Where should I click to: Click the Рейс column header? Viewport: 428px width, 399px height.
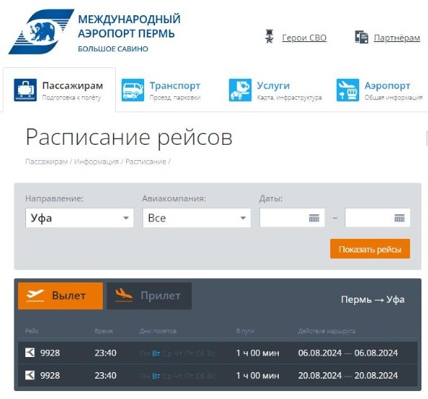pos(32,331)
